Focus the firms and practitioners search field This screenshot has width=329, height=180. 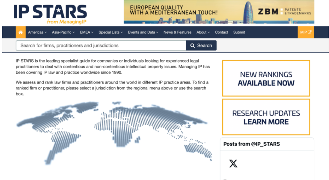point(101,45)
